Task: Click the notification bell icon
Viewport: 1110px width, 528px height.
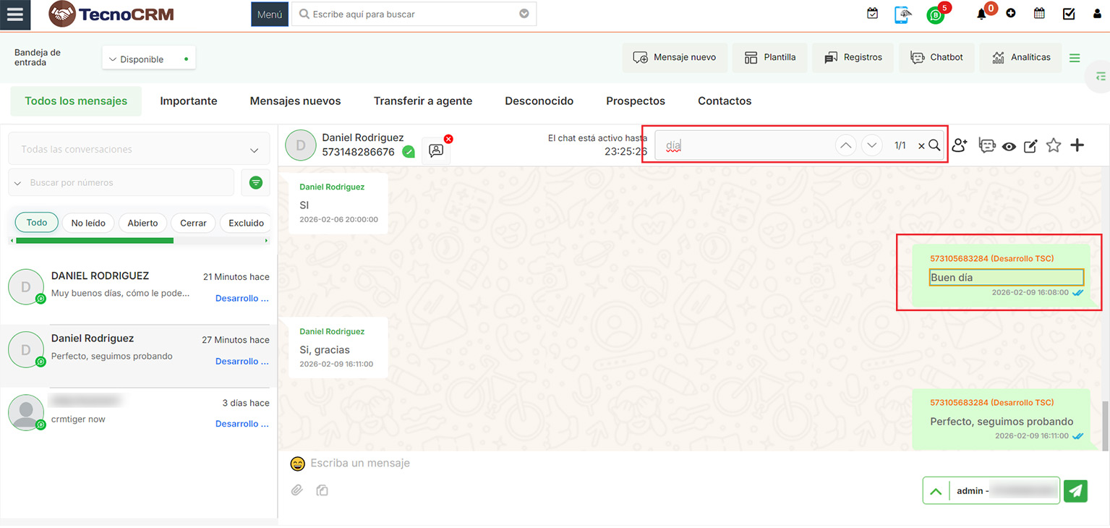Action: click(x=981, y=14)
